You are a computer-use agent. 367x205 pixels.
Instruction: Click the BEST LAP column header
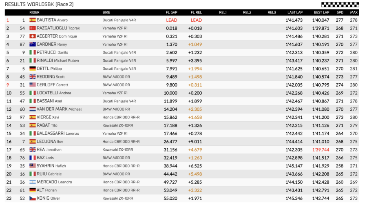(x=321, y=12)
